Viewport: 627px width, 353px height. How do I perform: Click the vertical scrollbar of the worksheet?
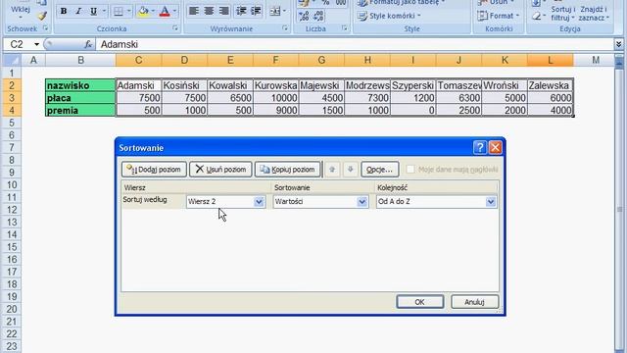tap(619, 208)
